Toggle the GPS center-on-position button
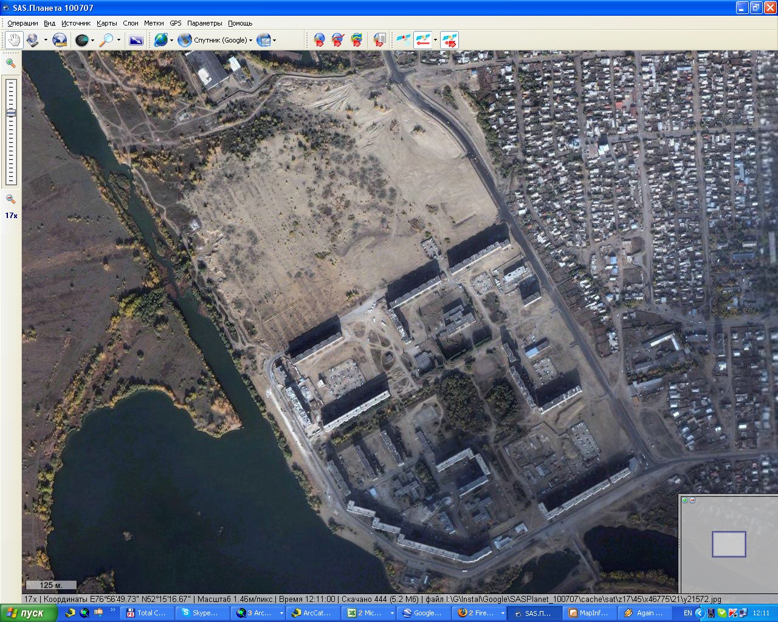Image resolution: width=778 pixels, height=622 pixels. pos(449,40)
